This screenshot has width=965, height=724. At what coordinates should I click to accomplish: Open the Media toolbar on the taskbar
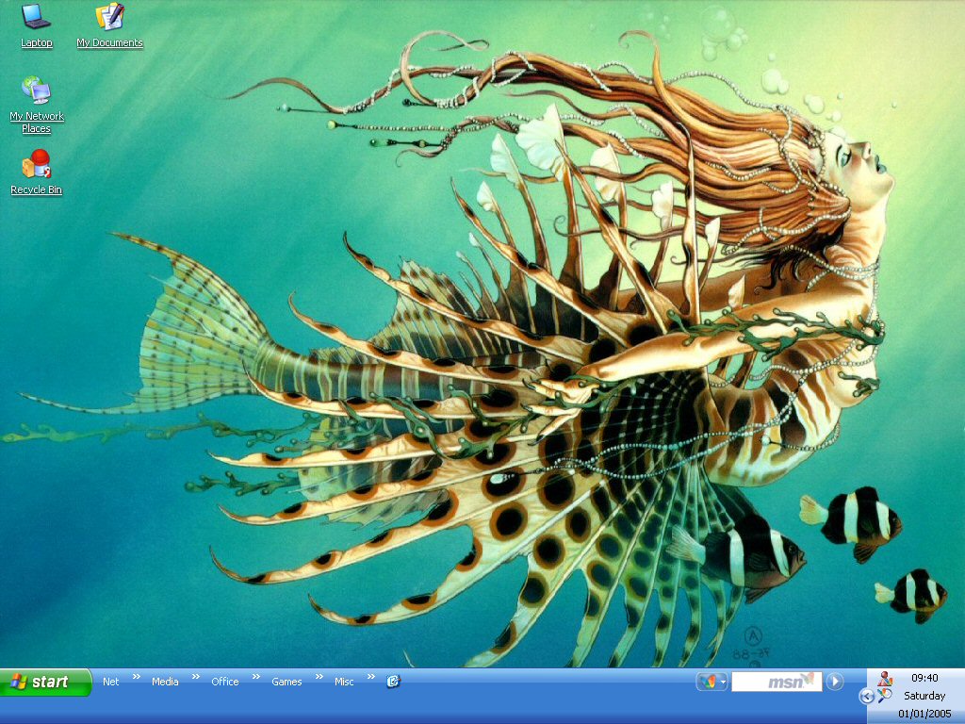click(165, 682)
